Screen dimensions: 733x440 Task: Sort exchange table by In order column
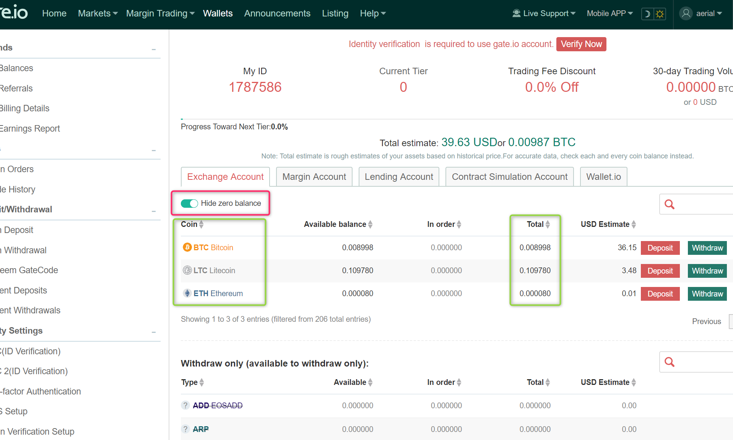click(x=459, y=225)
